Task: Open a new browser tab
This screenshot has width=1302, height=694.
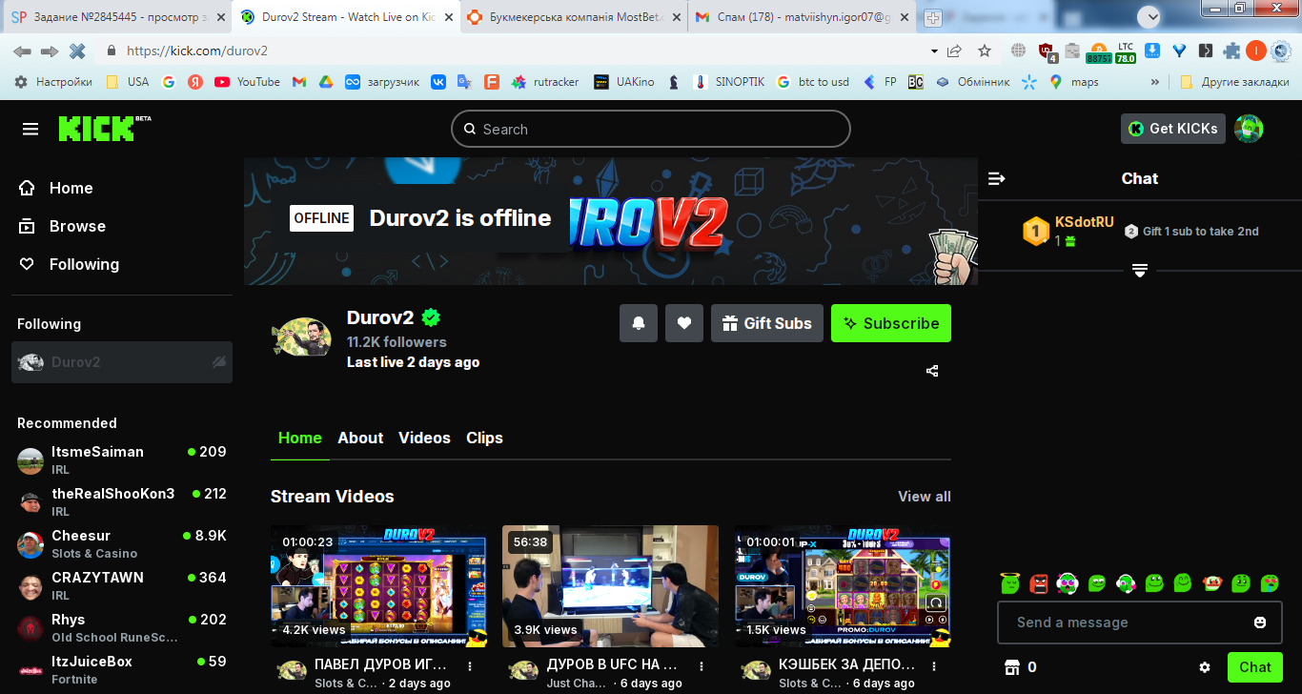Action: tap(933, 17)
